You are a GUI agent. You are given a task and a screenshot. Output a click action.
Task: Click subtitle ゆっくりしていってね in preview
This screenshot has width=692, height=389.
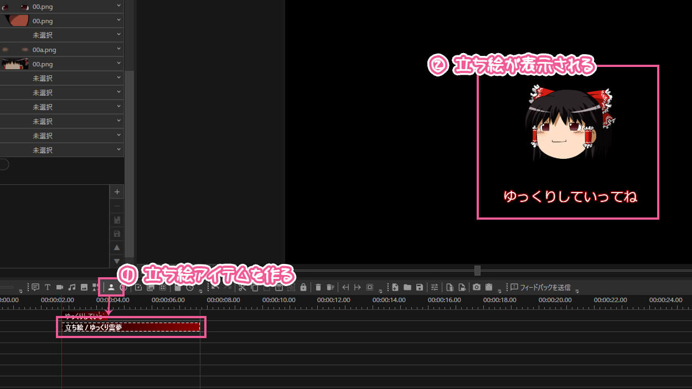(x=570, y=196)
